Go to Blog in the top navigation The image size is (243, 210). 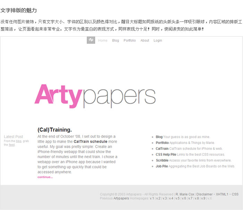pos(116,41)
